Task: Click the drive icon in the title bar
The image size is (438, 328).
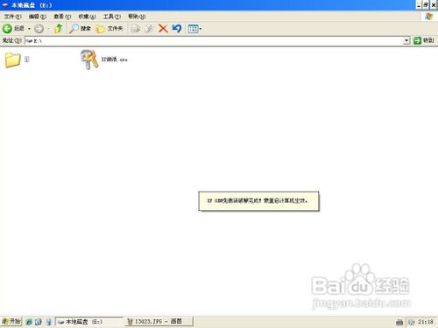Action: 5,5
